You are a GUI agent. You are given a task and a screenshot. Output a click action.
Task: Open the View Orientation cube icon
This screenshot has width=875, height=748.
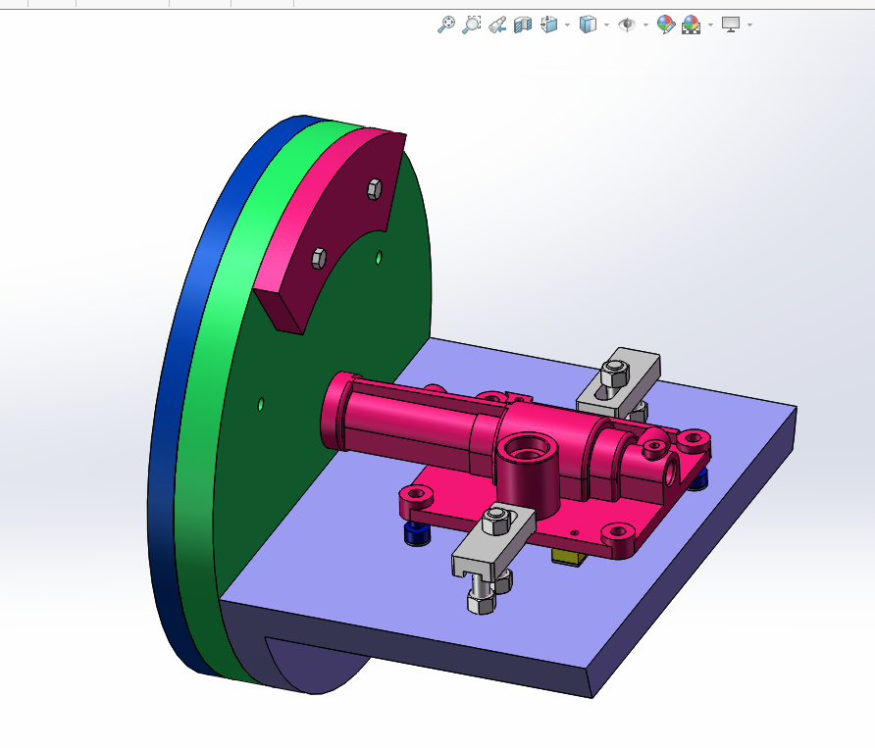coord(549,25)
